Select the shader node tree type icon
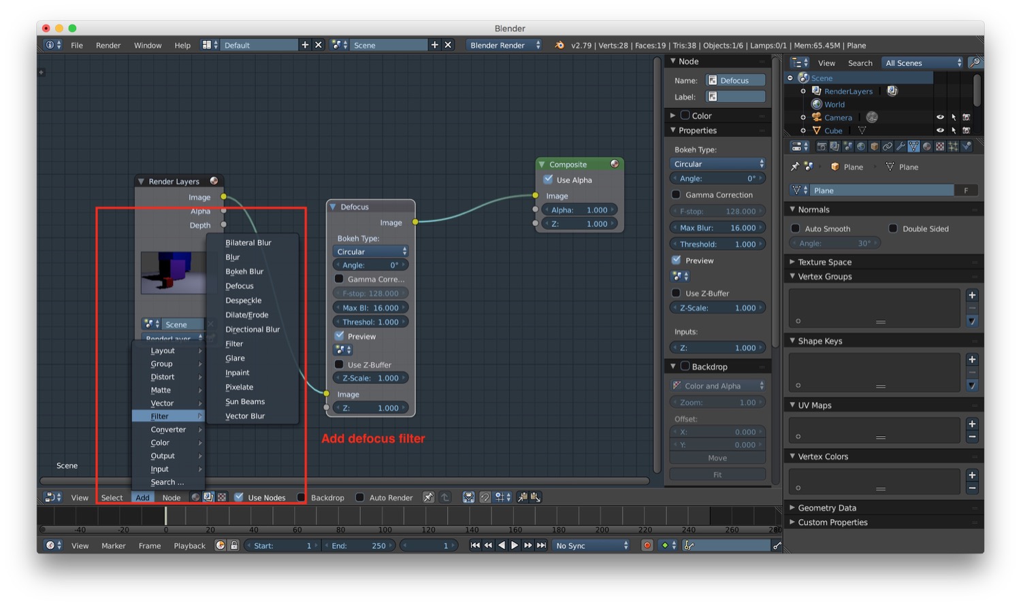Viewport: 1021px width, 606px height. (x=195, y=497)
